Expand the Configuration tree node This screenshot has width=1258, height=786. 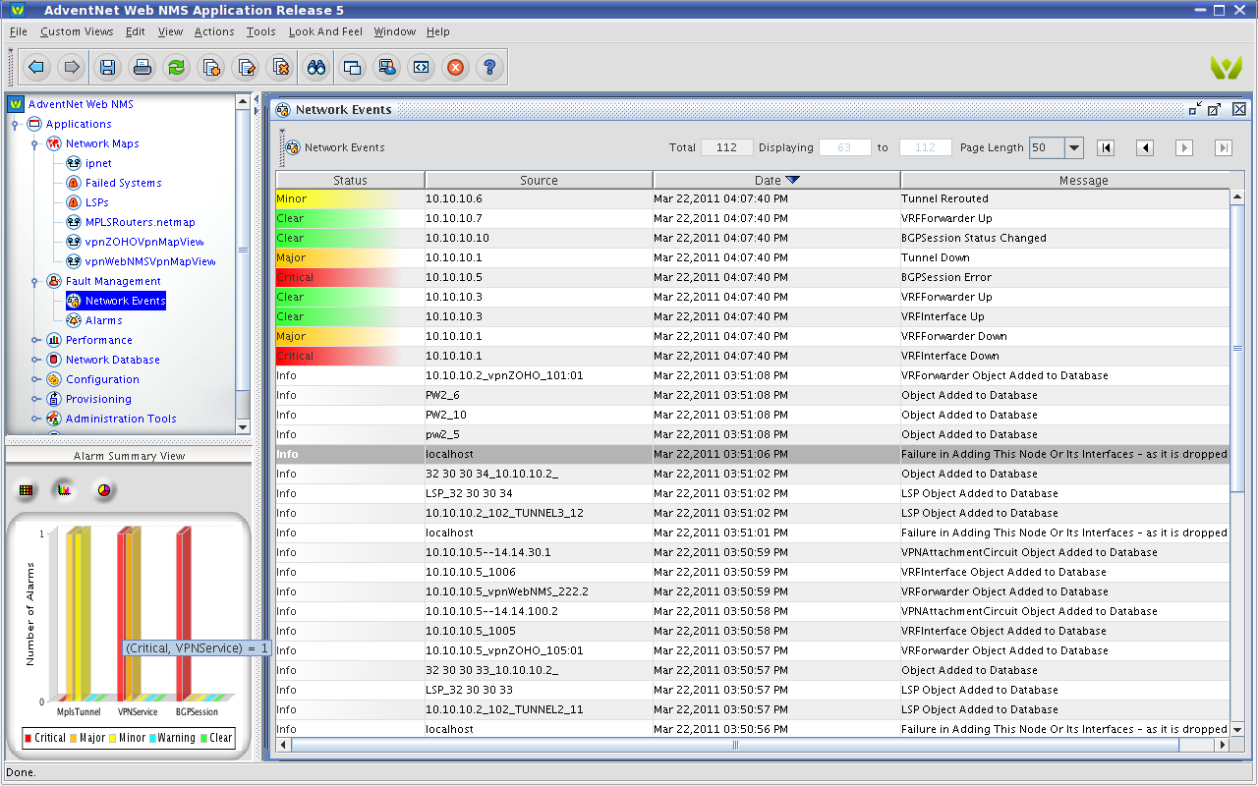(35, 379)
